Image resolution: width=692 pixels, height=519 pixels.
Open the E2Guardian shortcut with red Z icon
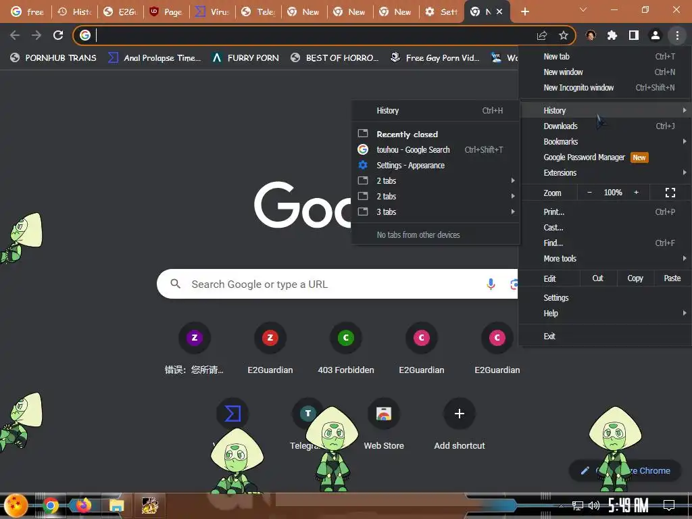click(x=270, y=348)
